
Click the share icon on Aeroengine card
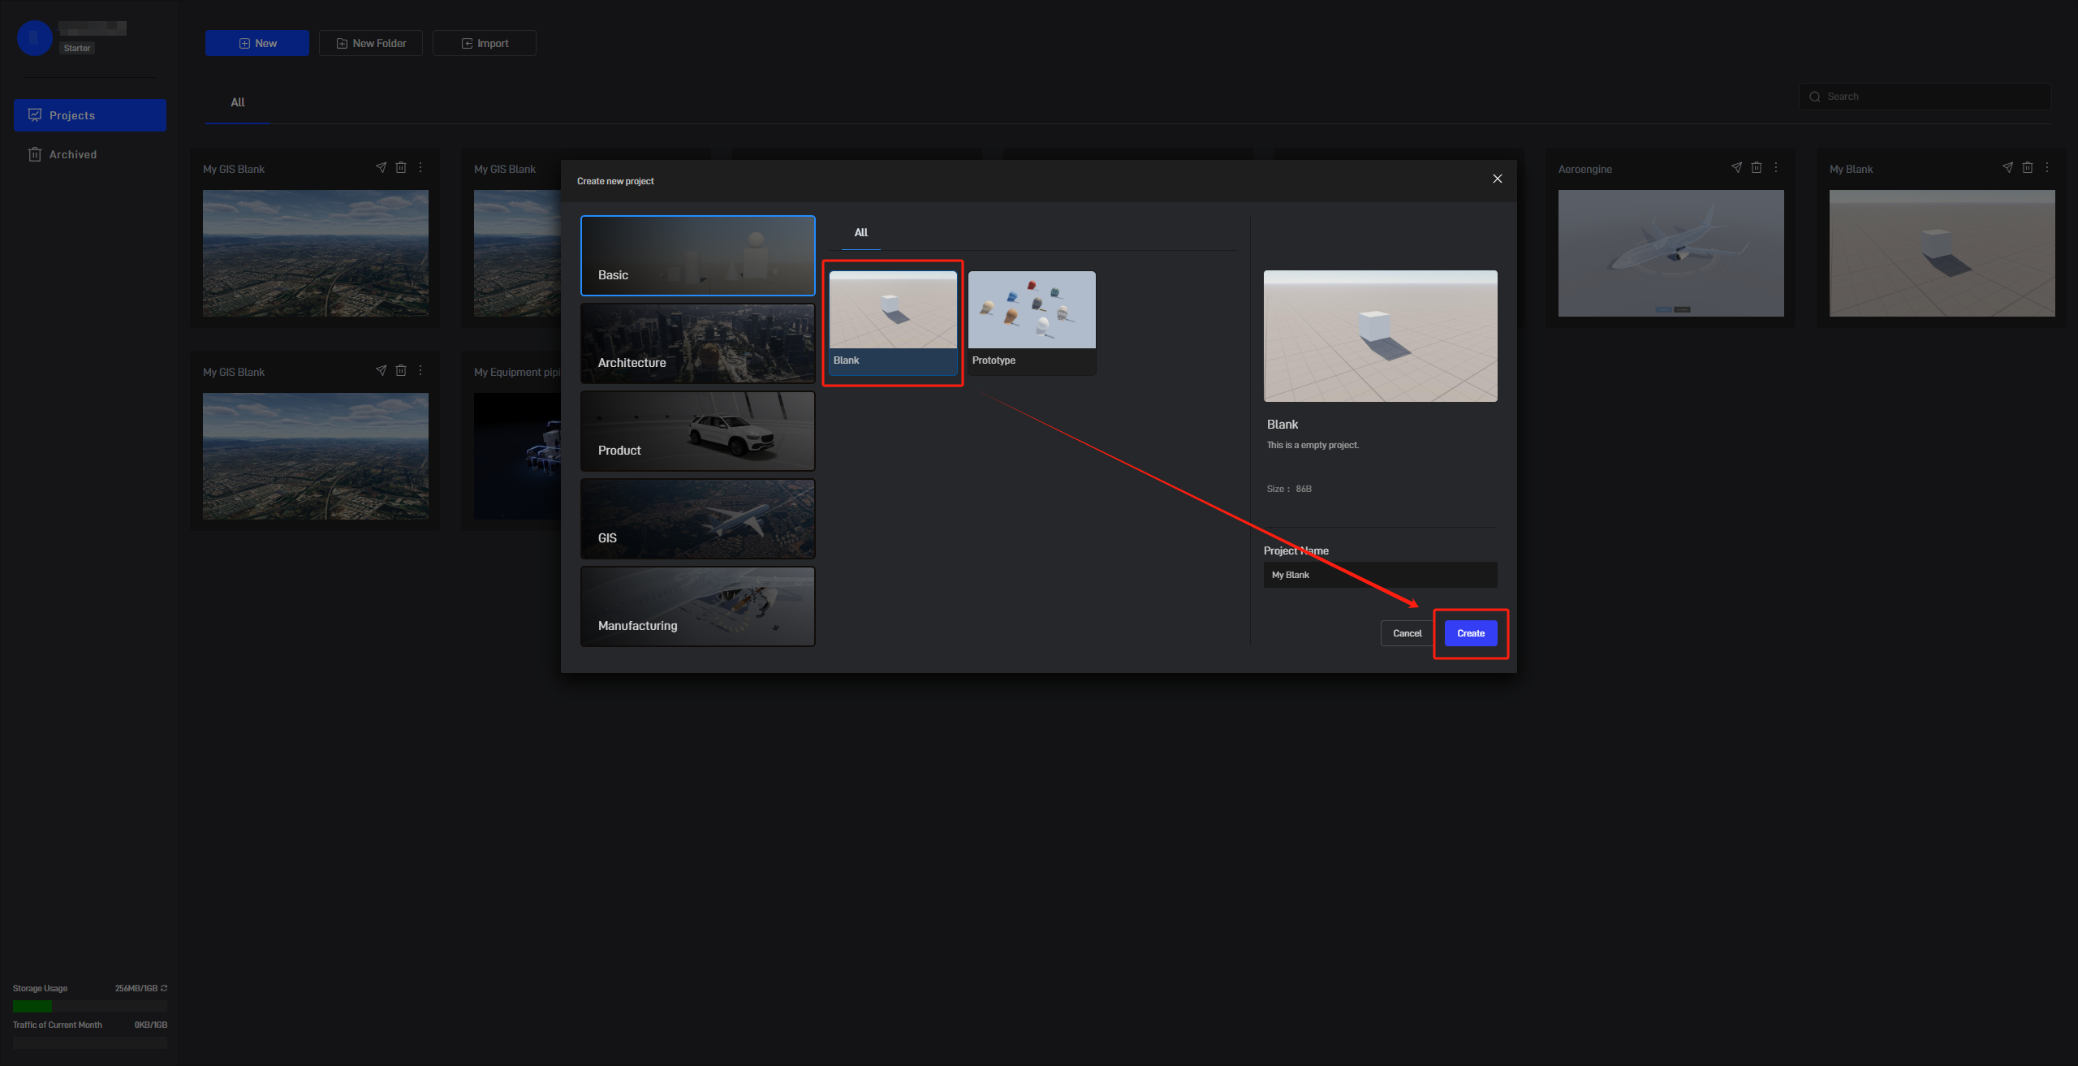click(1736, 167)
